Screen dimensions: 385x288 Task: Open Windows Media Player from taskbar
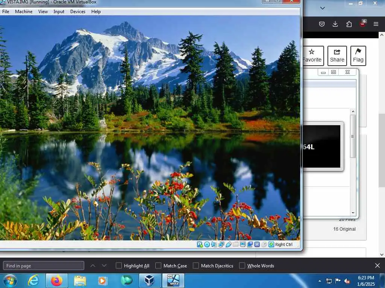102,281
